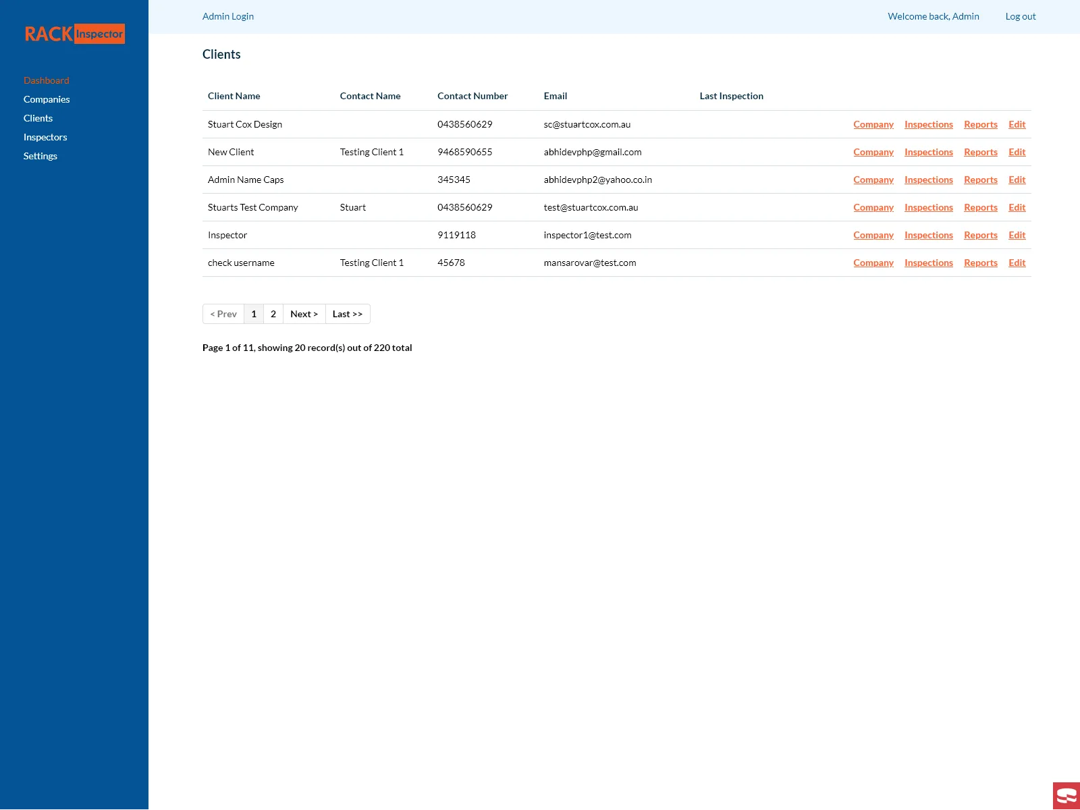Click the Admin Login header link
Viewport: 1080px width, 810px height.
click(228, 16)
